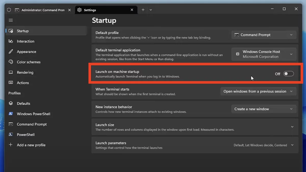The image size is (306, 172).
Task: Select the Startup sidebar item
Action: click(x=46, y=31)
